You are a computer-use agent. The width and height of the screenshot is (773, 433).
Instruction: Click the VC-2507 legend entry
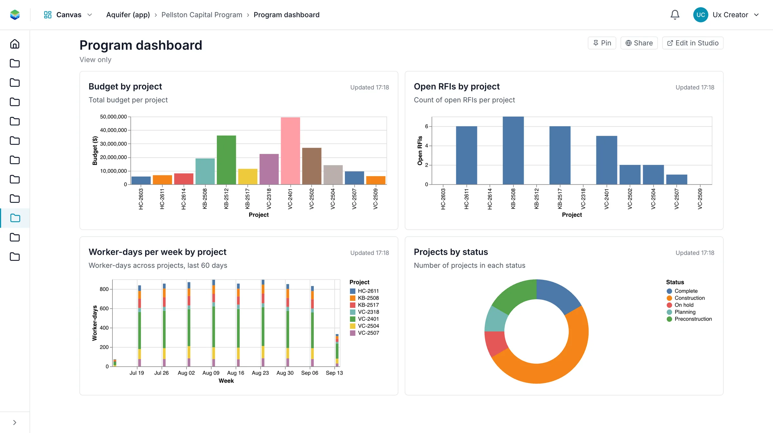tap(365, 333)
